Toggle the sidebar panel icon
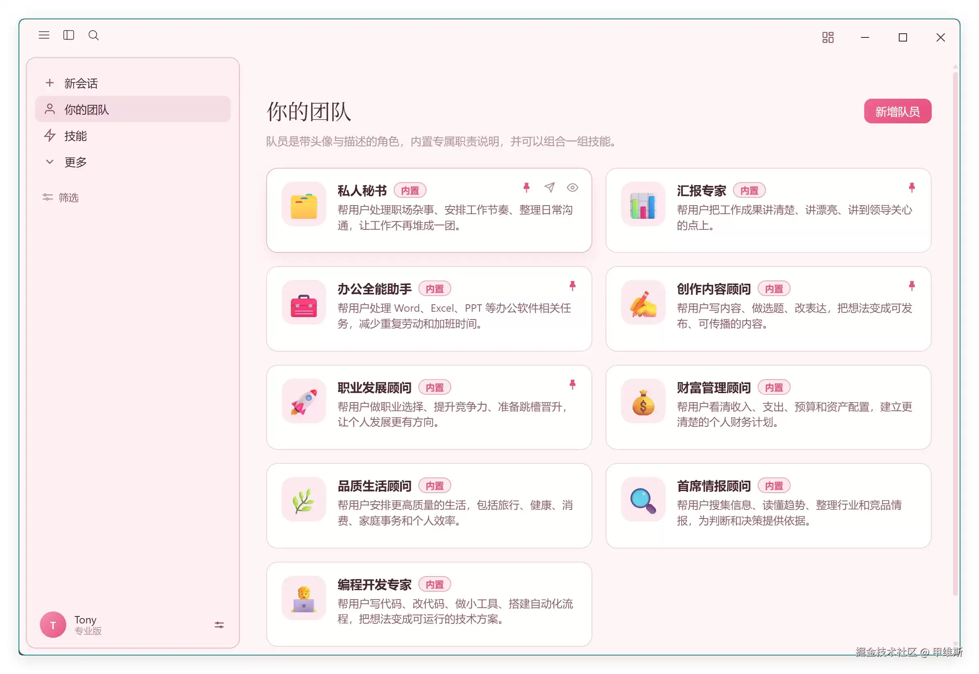 pos(68,35)
